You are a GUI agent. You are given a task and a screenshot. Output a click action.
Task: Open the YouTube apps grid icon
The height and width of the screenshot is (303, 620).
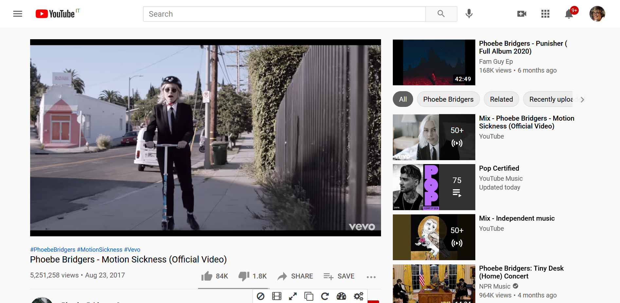point(545,14)
